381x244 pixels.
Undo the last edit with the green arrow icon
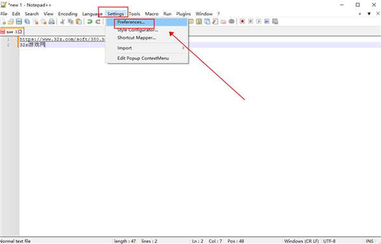point(90,22)
